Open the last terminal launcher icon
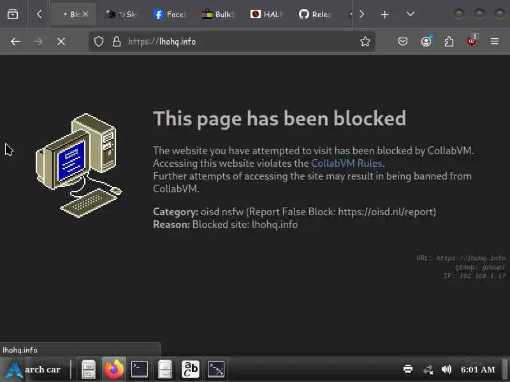 (216, 369)
